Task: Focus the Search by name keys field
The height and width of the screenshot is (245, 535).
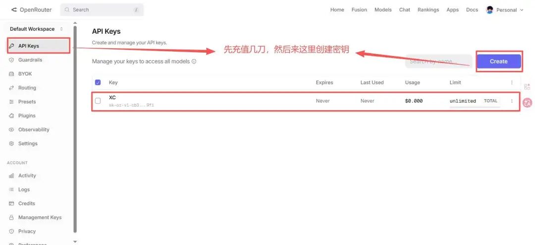Action: pos(438,61)
